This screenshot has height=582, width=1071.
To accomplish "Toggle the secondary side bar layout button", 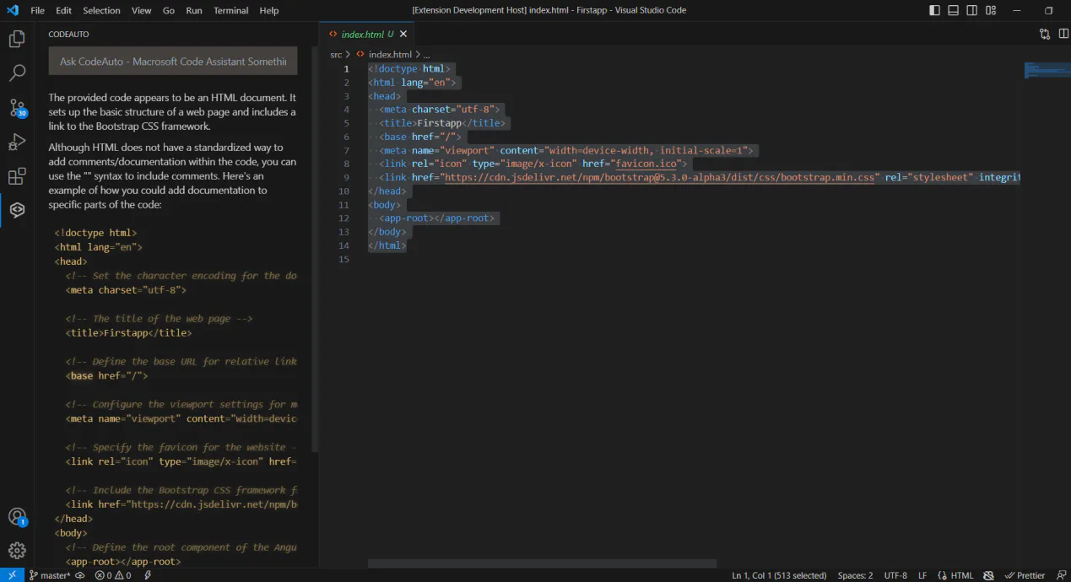I will [x=971, y=10].
